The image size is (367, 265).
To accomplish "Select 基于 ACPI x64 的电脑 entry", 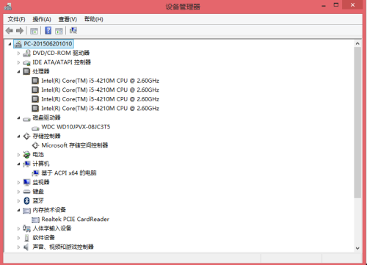I will pos(69,173).
